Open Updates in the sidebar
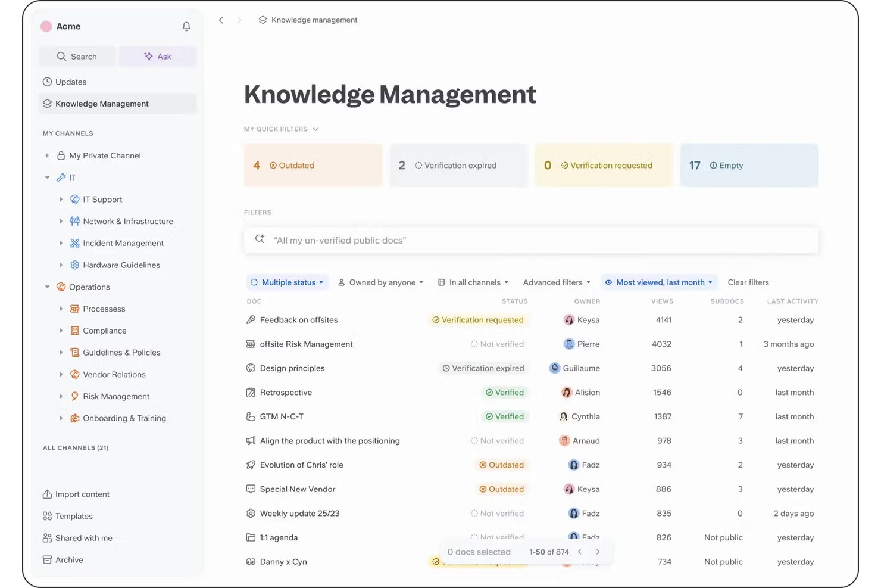Image resolution: width=881 pixels, height=588 pixels. click(x=64, y=82)
